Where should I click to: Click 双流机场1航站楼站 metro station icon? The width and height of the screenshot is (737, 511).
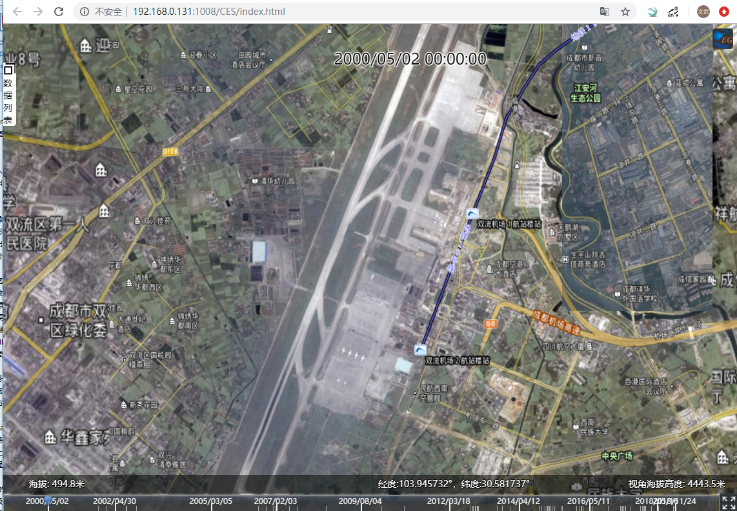point(472,214)
